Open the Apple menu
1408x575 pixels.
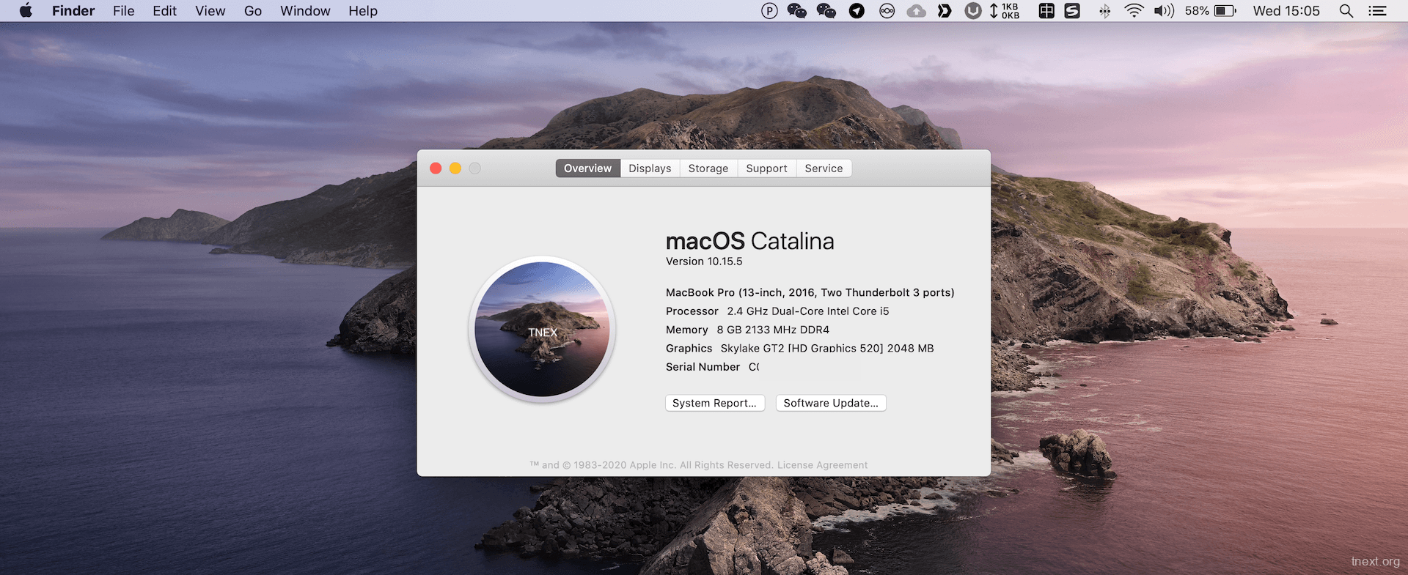pos(26,10)
